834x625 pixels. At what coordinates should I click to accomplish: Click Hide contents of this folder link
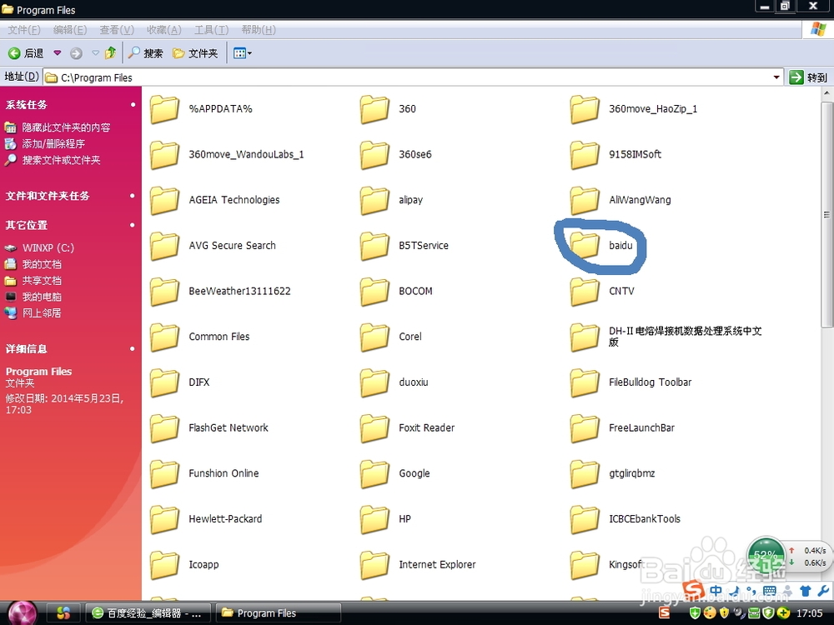click(x=66, y=127)
